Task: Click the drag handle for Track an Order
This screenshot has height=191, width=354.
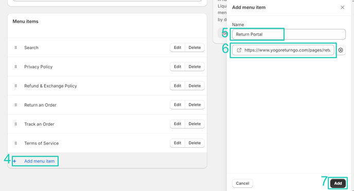Action: [16, 124]
